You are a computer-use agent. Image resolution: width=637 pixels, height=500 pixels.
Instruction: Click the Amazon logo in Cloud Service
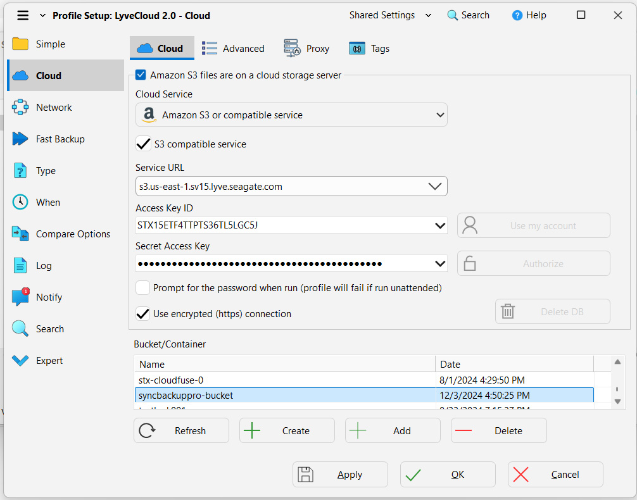[149, 115]
